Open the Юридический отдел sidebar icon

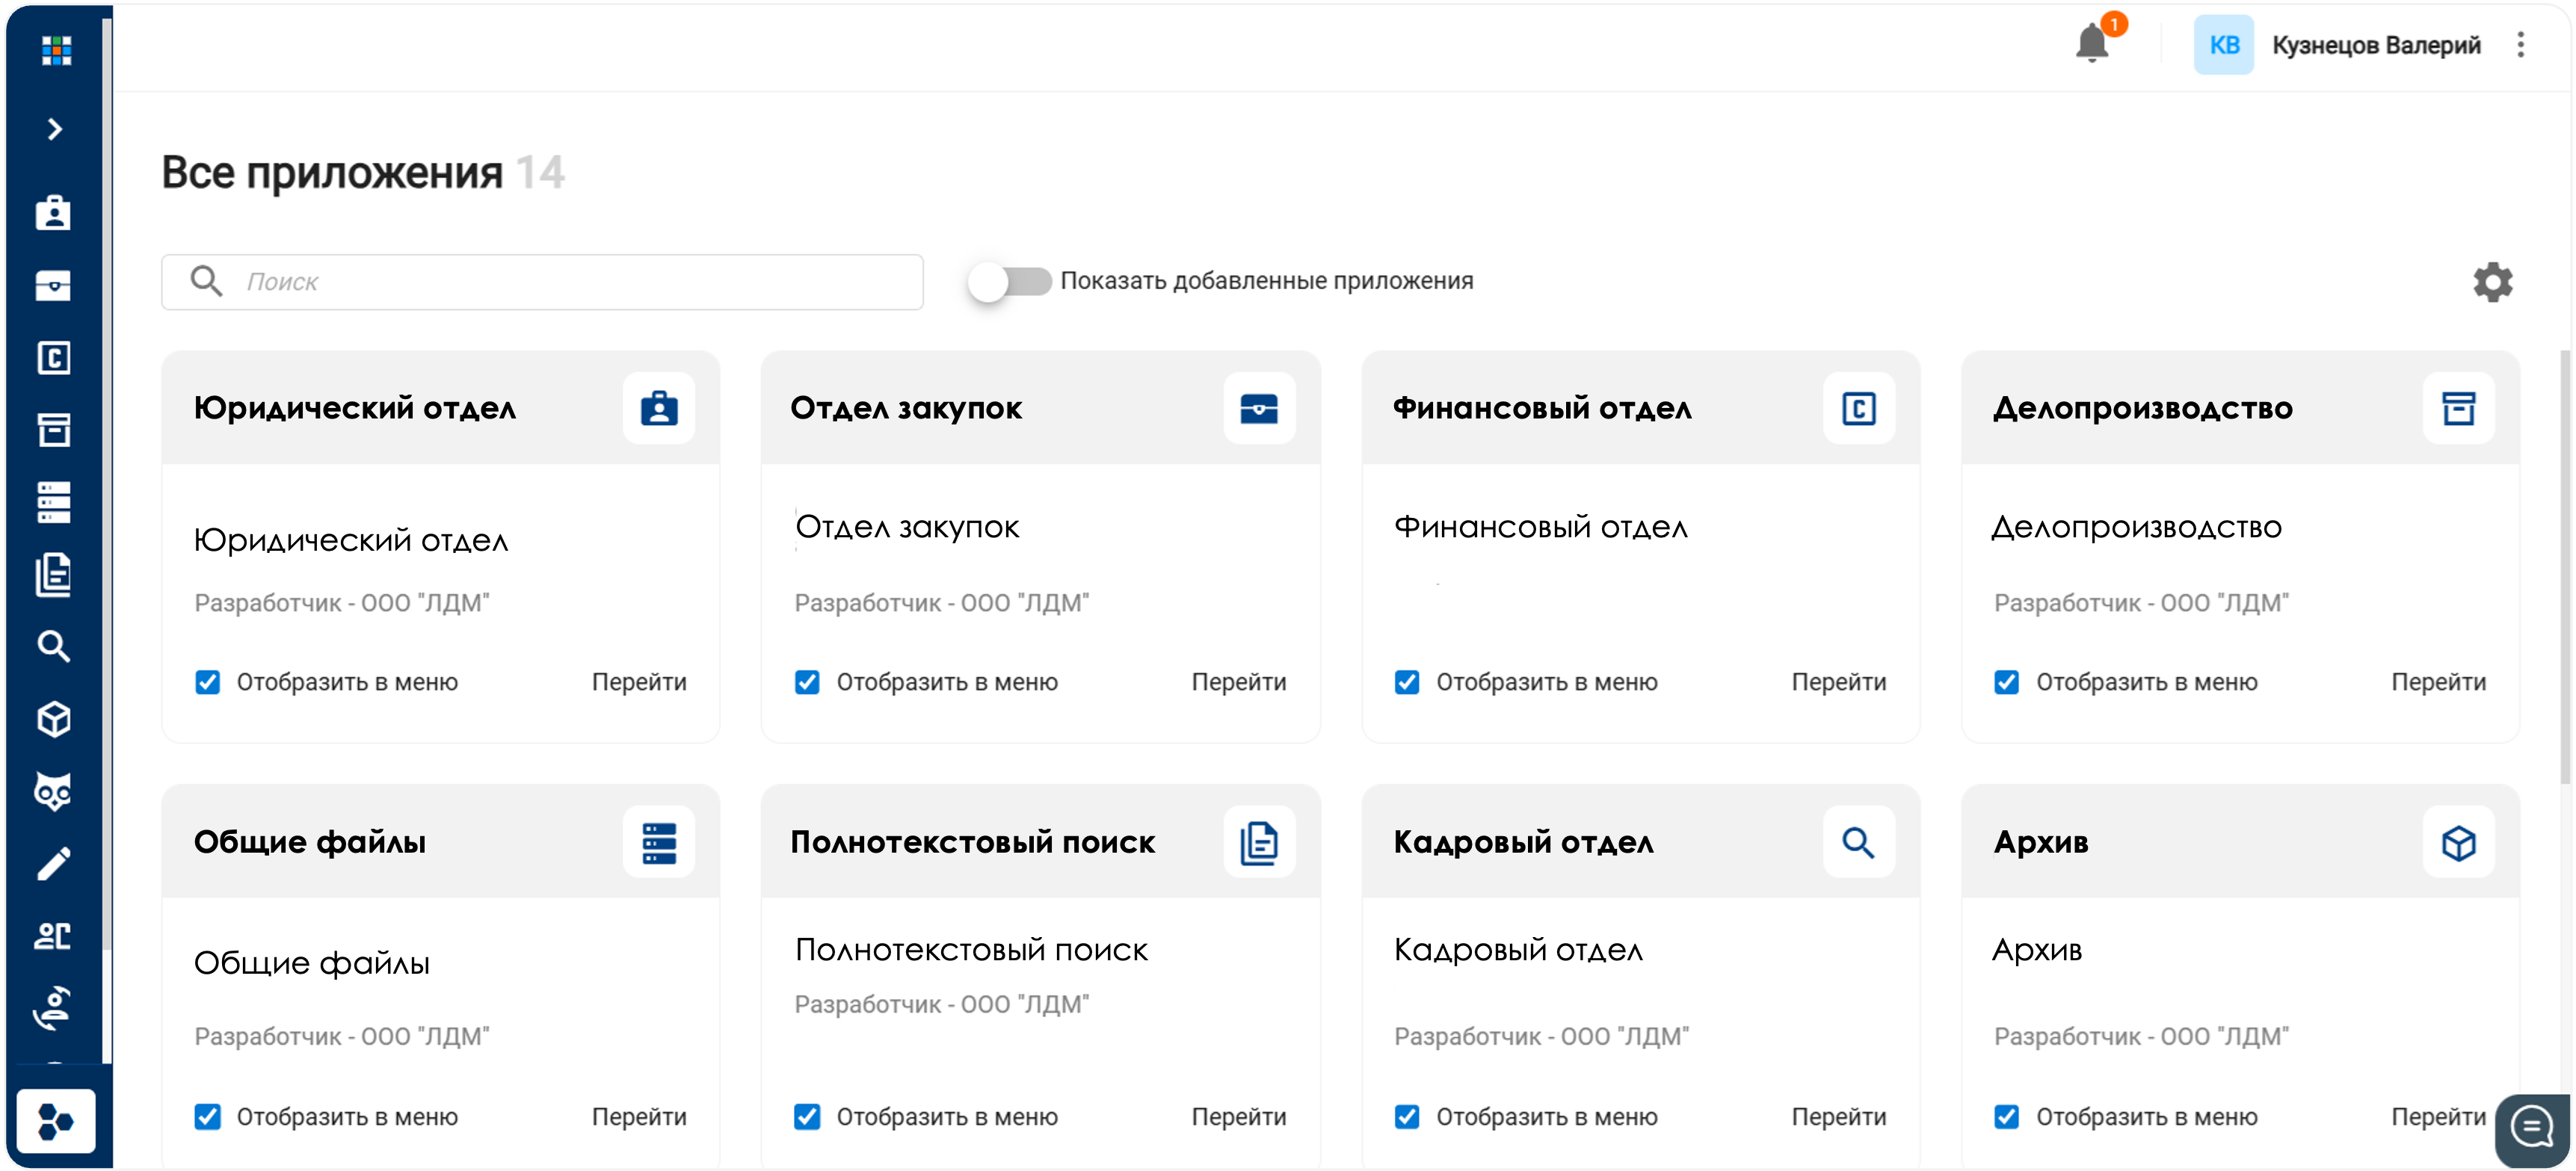pyautogui.click(x=54, y=213)
